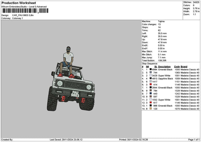Click the Stops value 14
The width and height of the screenshot is (201, 142).
point(159,27)
